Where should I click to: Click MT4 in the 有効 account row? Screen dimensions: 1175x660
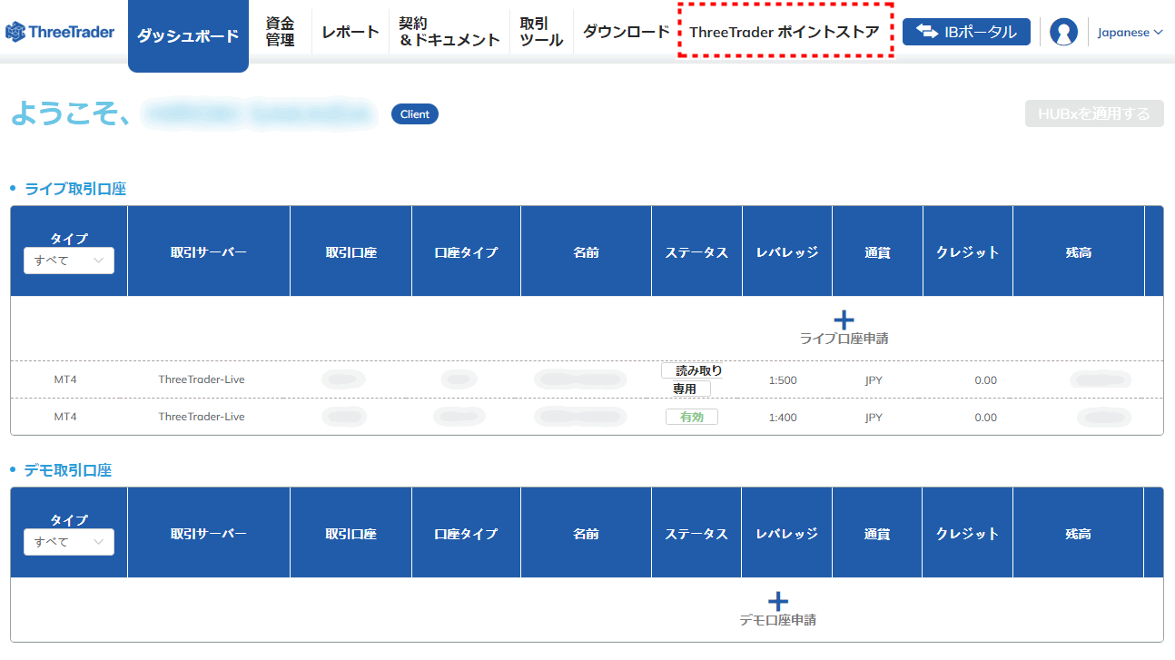click(x=65, y=417)
